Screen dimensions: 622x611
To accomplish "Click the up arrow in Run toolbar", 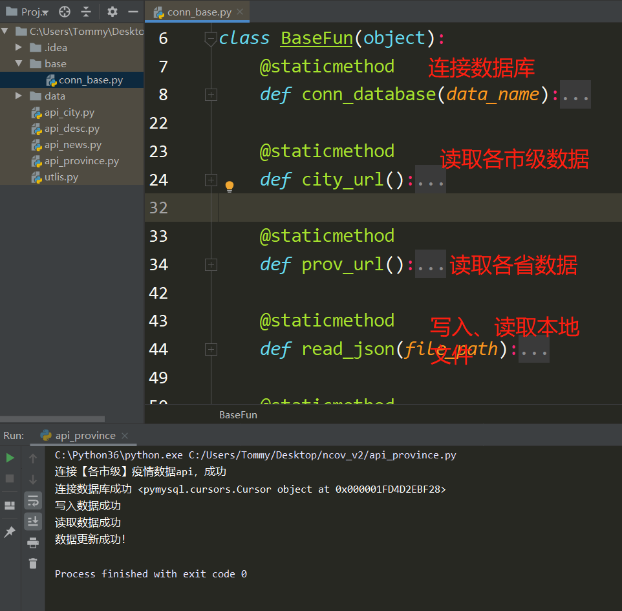I will (x=33, y=458).
